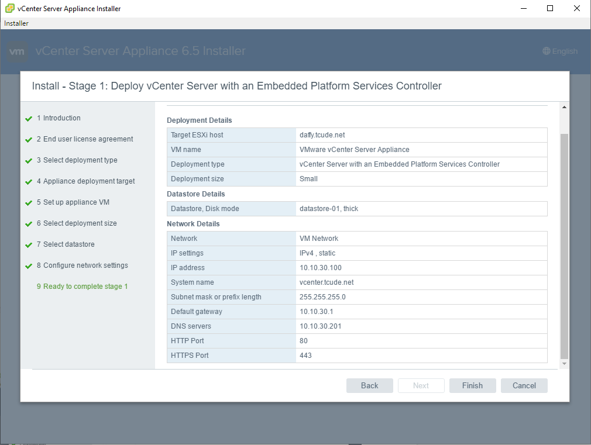The height and width of the screenshot is (445, 591).
Task: Click IP address 10.10.30.100
Action: coord(321,268)
